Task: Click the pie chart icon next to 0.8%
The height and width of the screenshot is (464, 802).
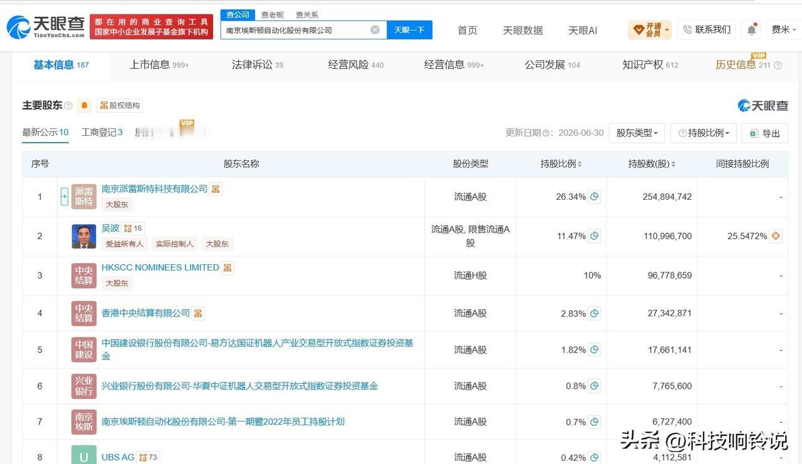Action: point(594,386)
